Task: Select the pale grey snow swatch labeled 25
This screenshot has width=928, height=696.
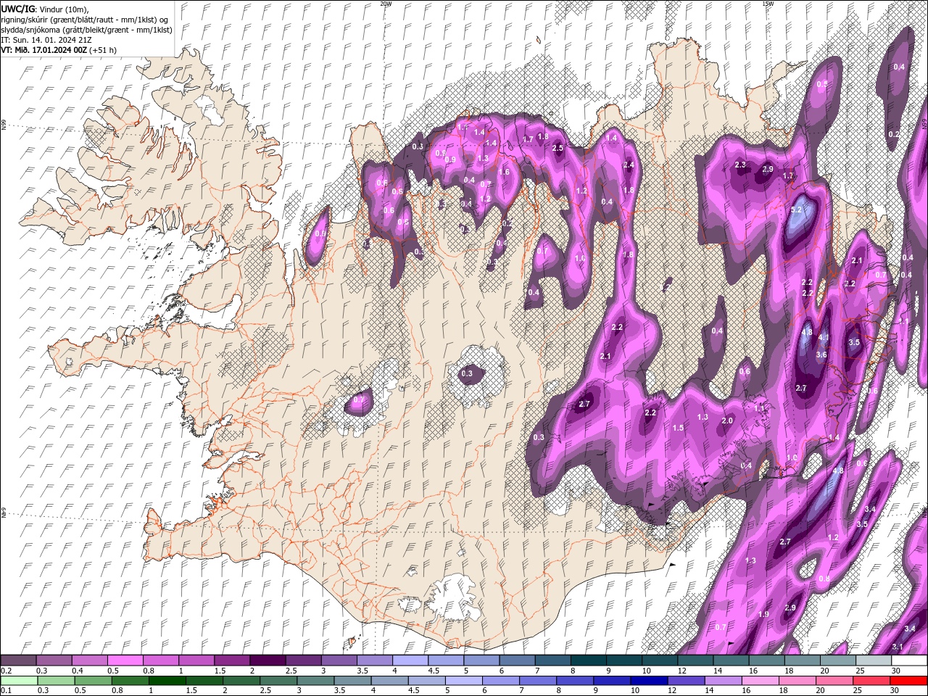Action: click(x=873, y=660)
